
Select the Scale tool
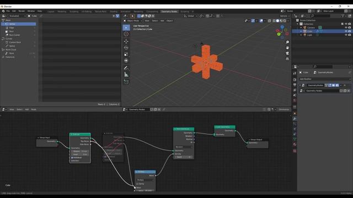(x=126, y=54)
